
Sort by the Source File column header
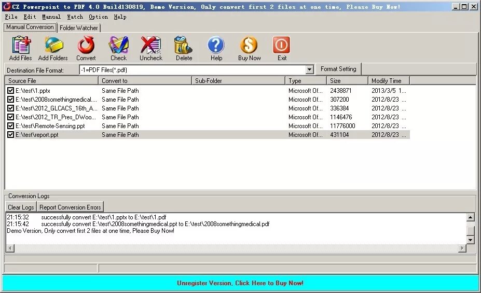tap(51, 80)
